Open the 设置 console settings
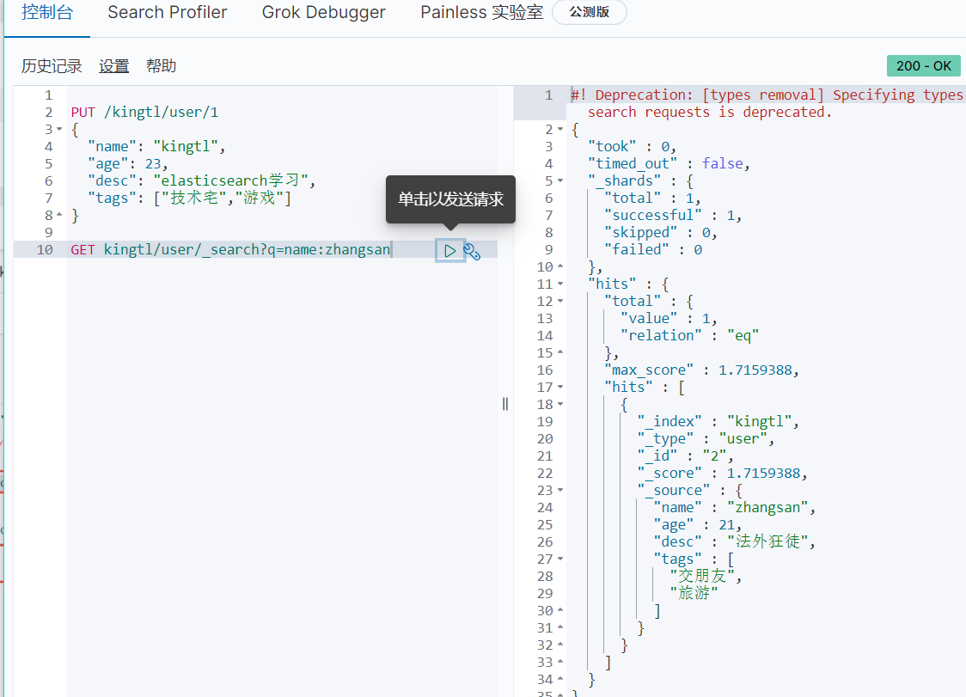 [113, 66]
